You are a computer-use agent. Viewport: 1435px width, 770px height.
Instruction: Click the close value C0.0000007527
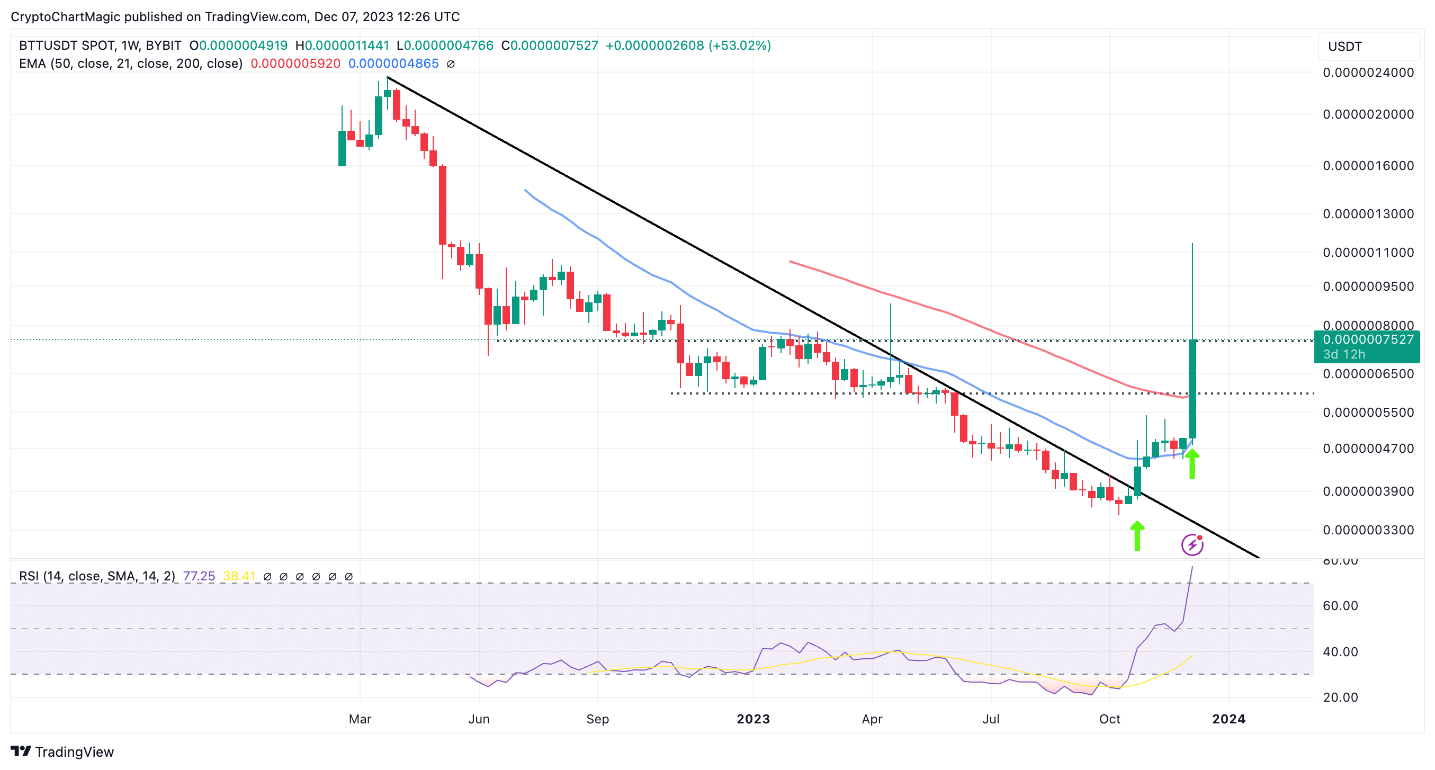550,46
